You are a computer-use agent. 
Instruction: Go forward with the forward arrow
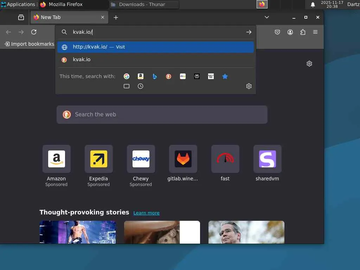(21, 32)
